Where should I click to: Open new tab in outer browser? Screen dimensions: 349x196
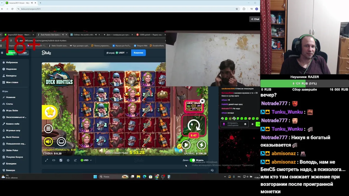40,3
